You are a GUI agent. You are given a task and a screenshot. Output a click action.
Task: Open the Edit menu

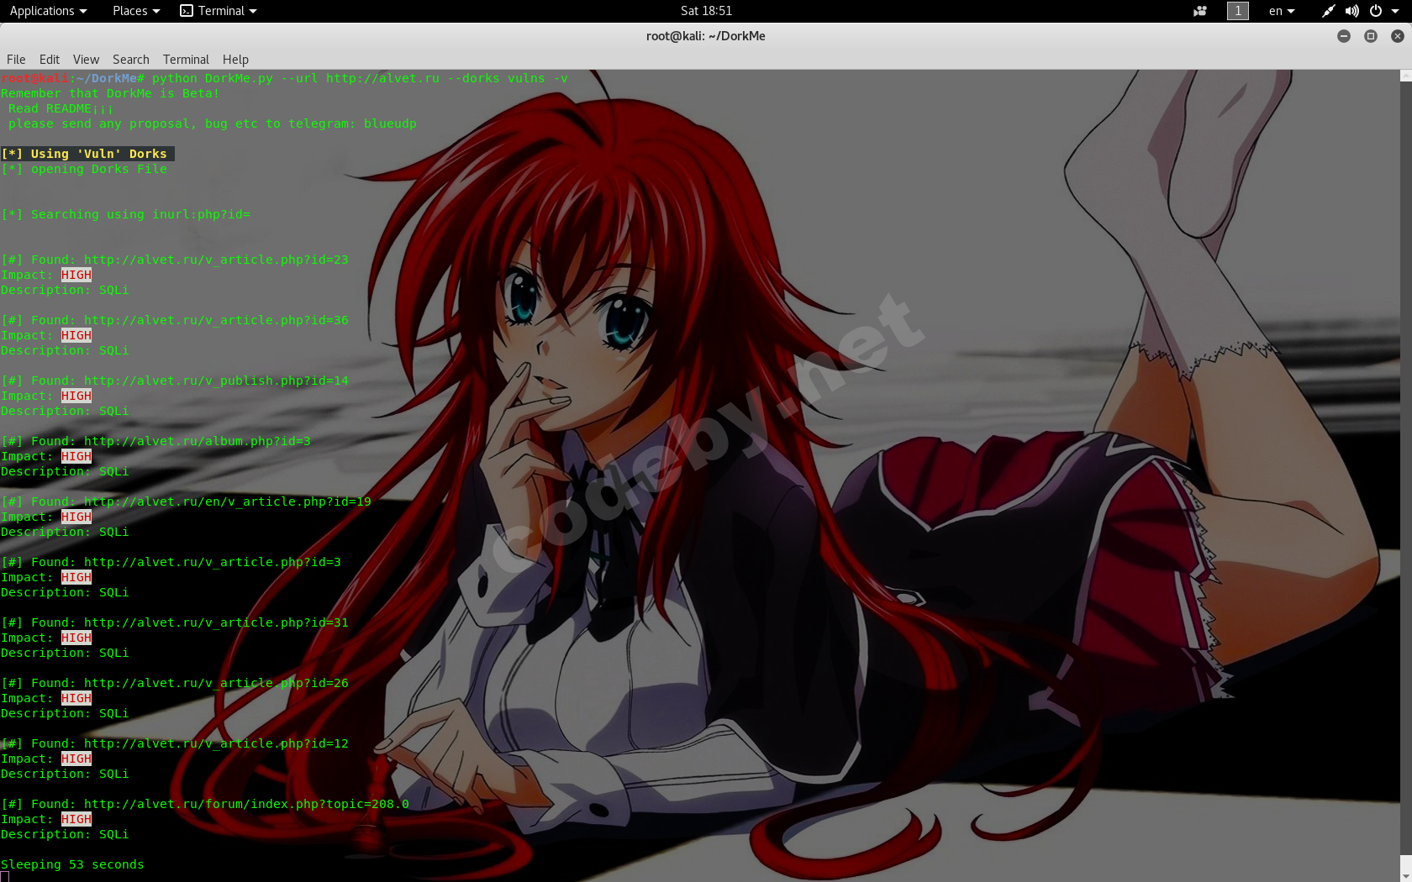pyautogui.click(x=50, y=60)
